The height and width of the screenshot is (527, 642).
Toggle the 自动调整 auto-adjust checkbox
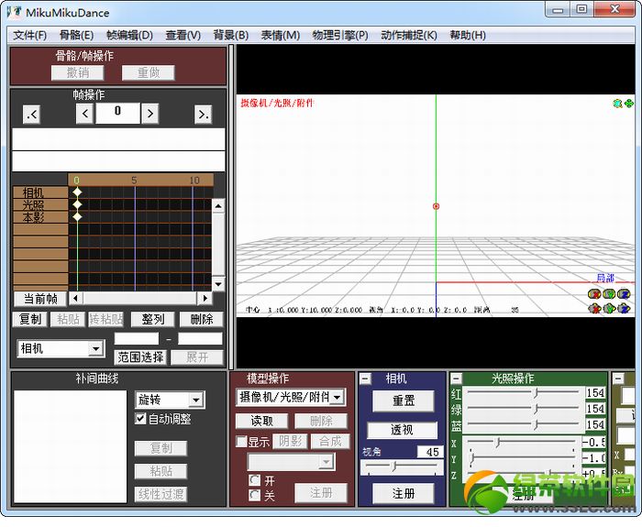coord(140,419)
